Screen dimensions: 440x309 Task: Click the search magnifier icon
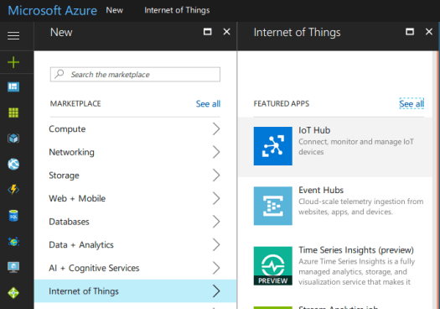click(x=60, y=74)
